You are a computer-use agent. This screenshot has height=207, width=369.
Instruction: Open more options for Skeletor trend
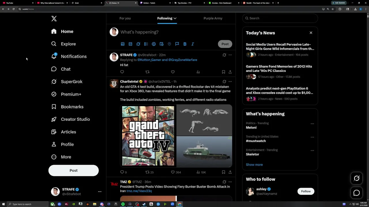tap(312, 150)
